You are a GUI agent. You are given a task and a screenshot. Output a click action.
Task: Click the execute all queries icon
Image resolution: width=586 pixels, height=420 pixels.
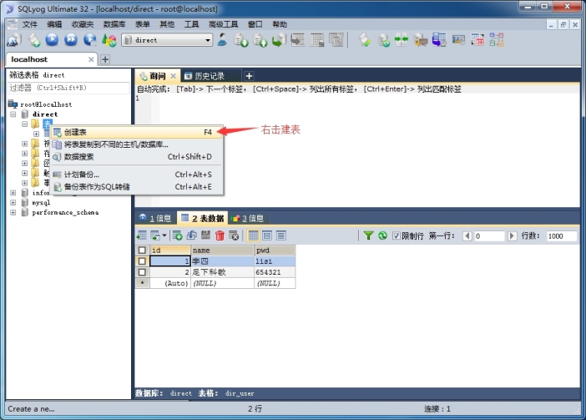pos(71,39)
